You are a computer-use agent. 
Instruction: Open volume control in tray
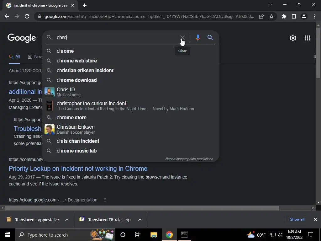(280, 235)
